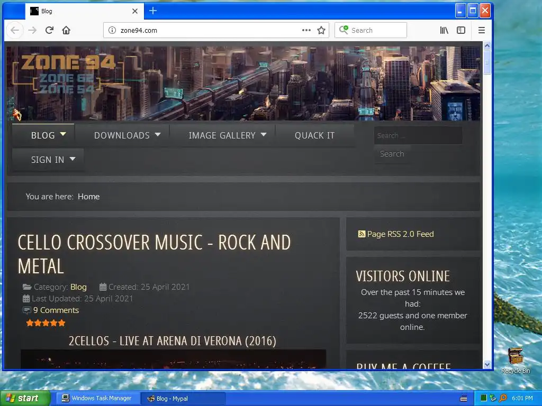Expand the SIGN IN dropdown arrow
The width and height of the screenshot is (542, 406).
[72, 159]
